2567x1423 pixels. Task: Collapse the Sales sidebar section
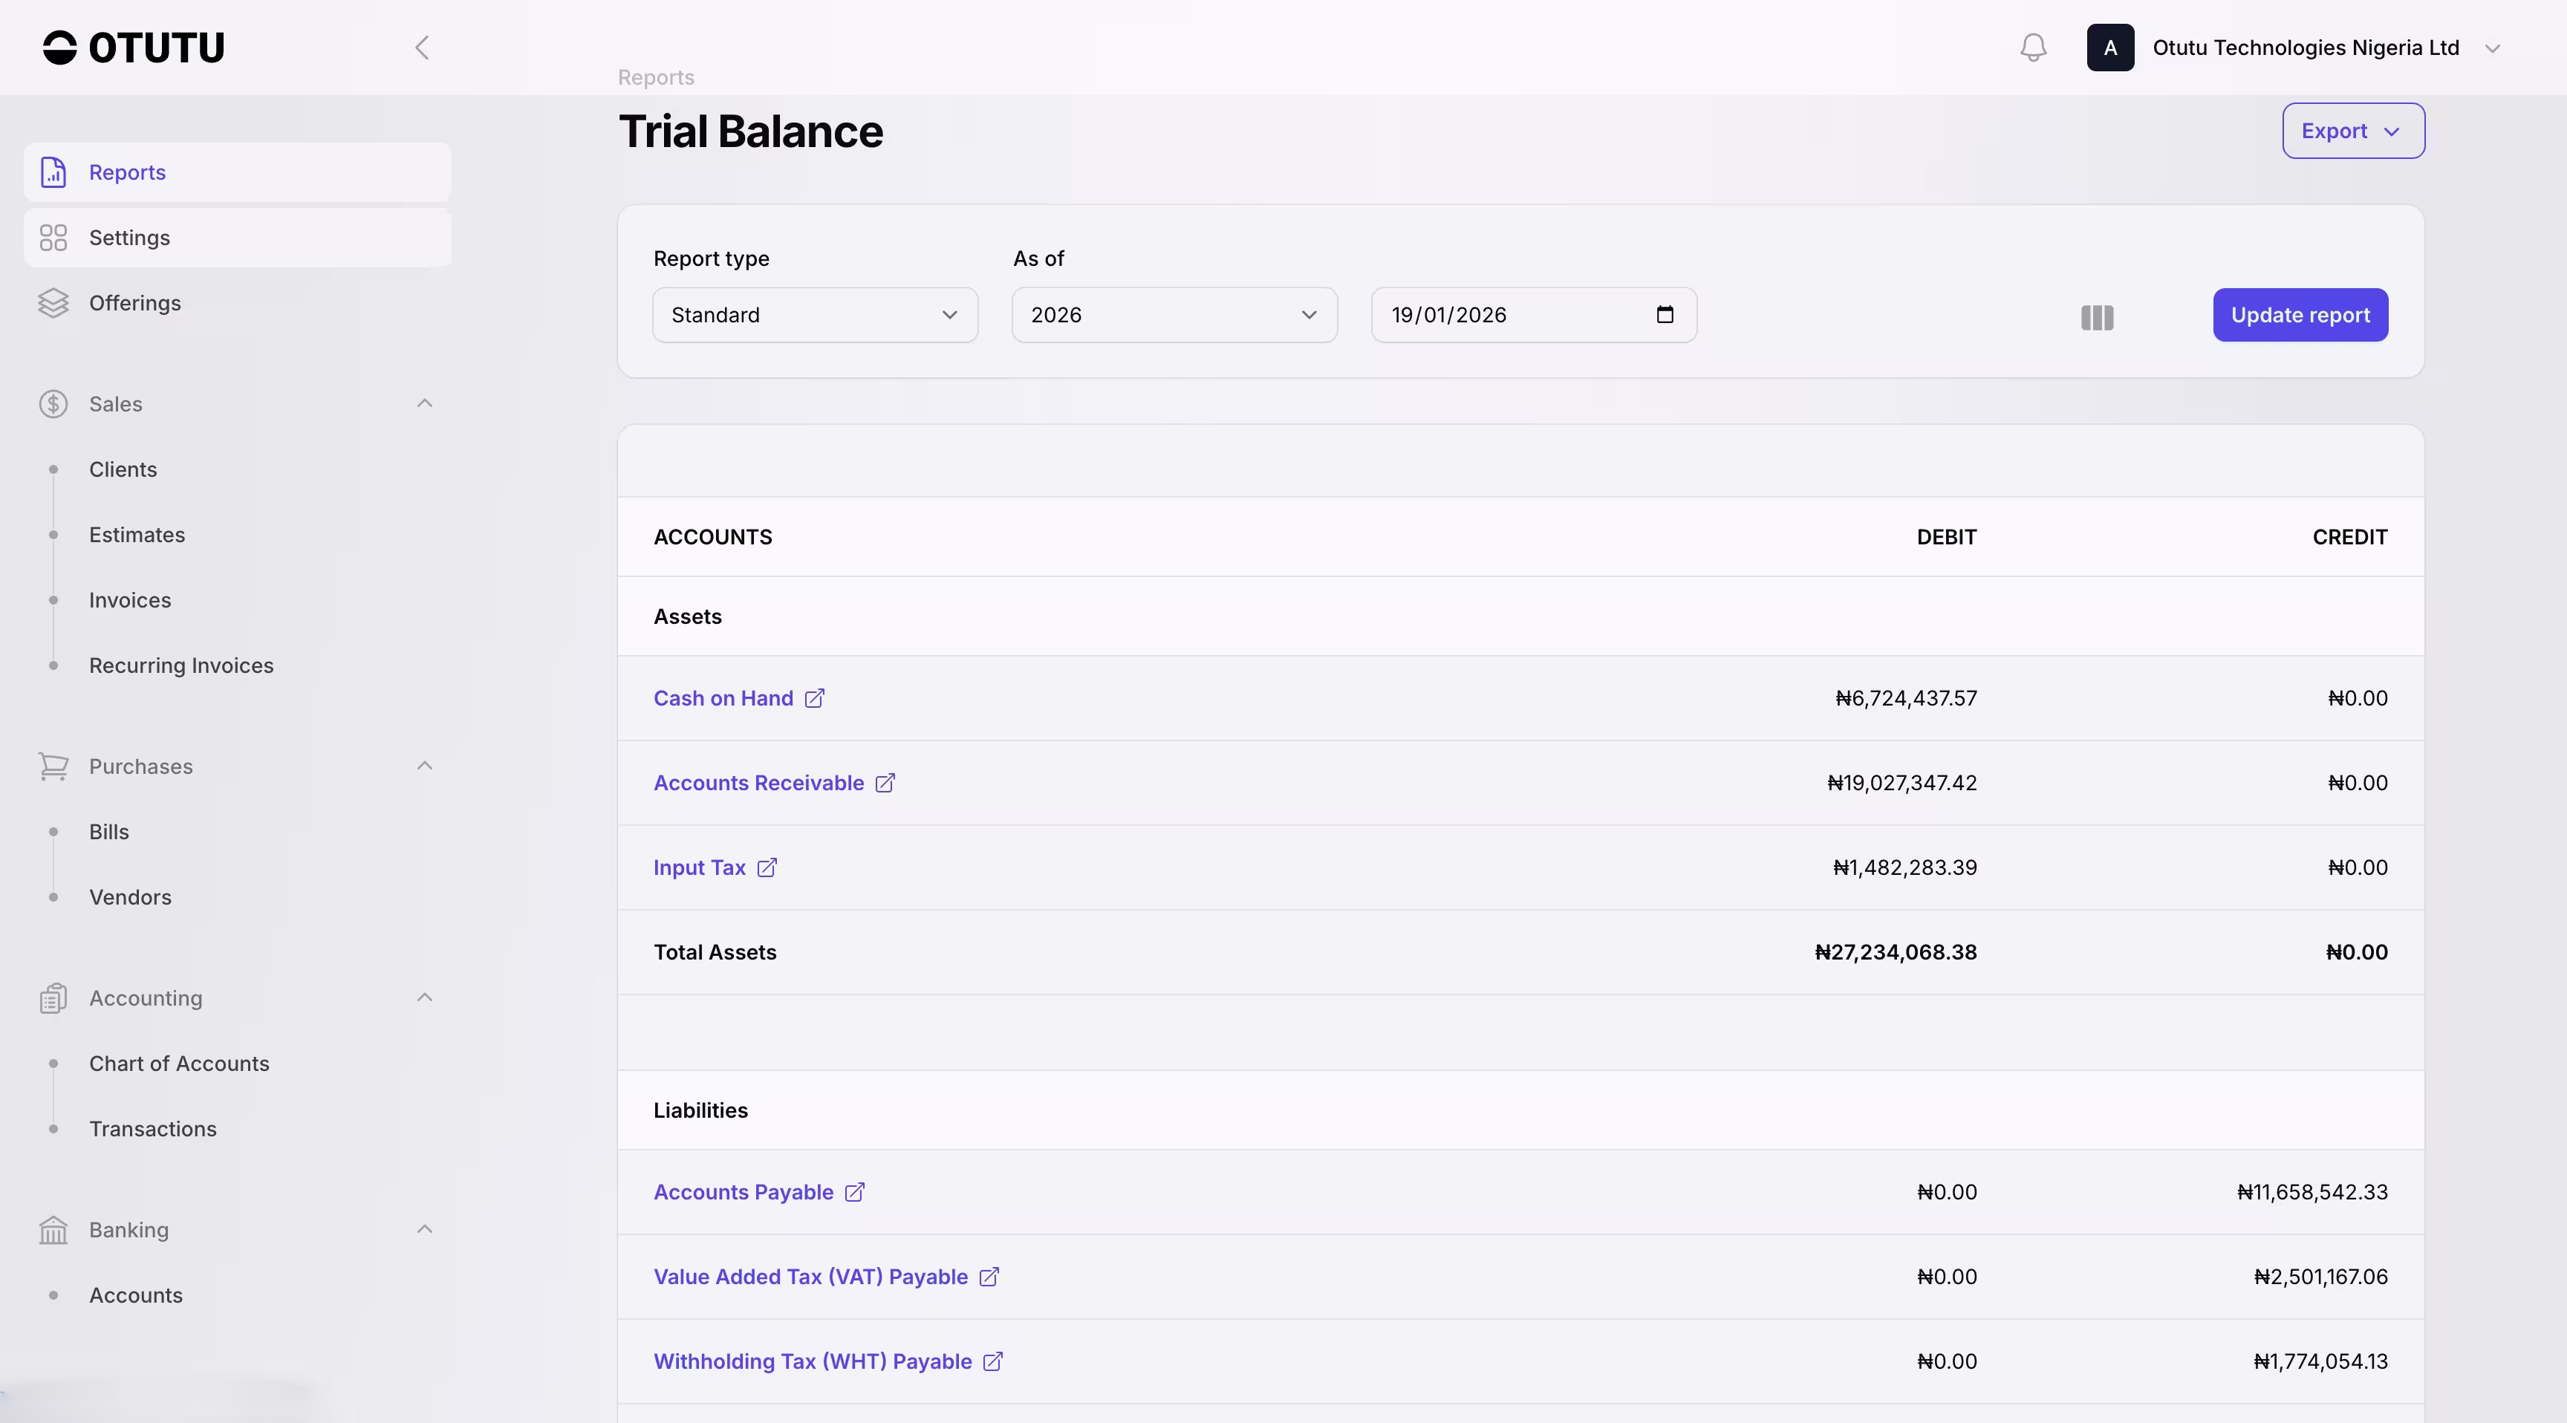pyautogui.click(x=425, y=403)
